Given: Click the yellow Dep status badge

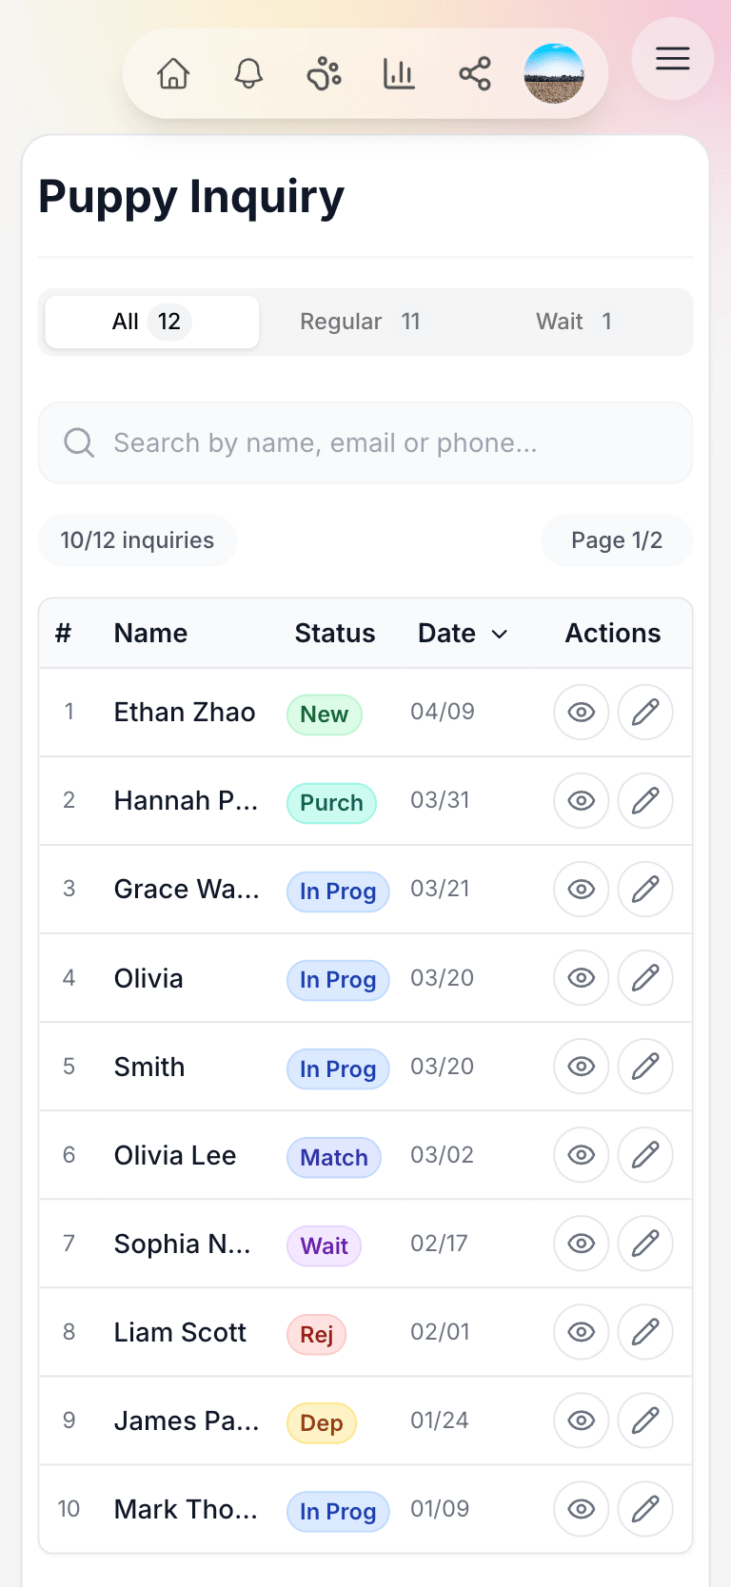Looking at the screenshot, I should (x=322, y=1423).
